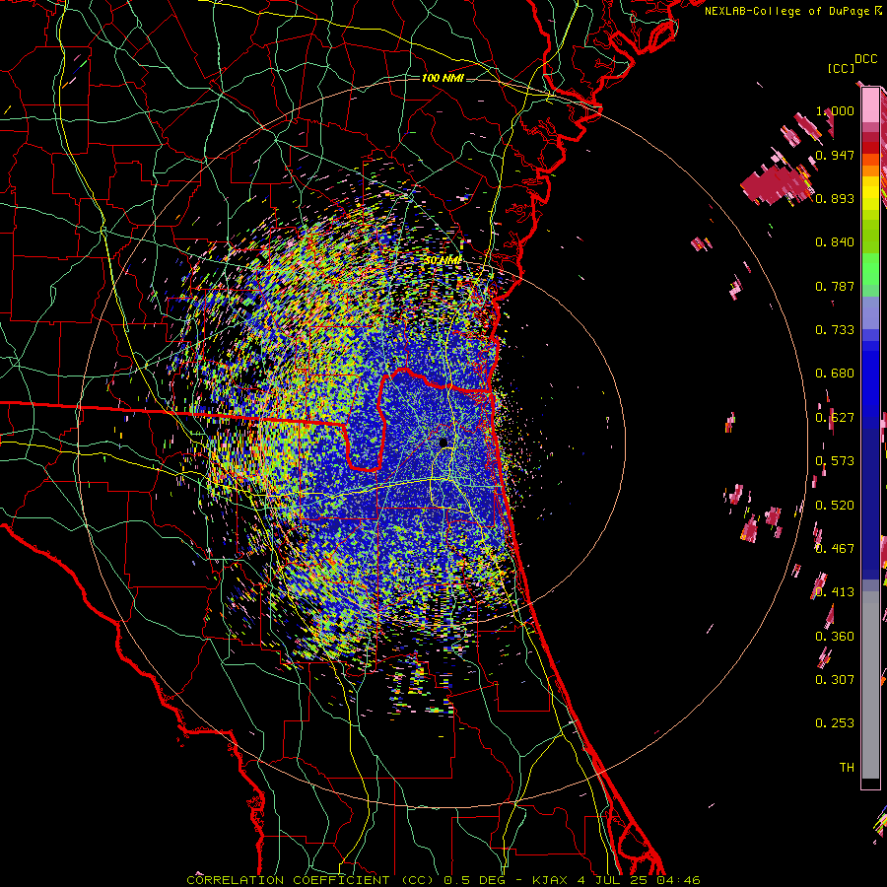Image resolution: width=887 pixels, height=887 pixels.
Task: Select the 0.840 scale value
Action: (x=835, y=242)
